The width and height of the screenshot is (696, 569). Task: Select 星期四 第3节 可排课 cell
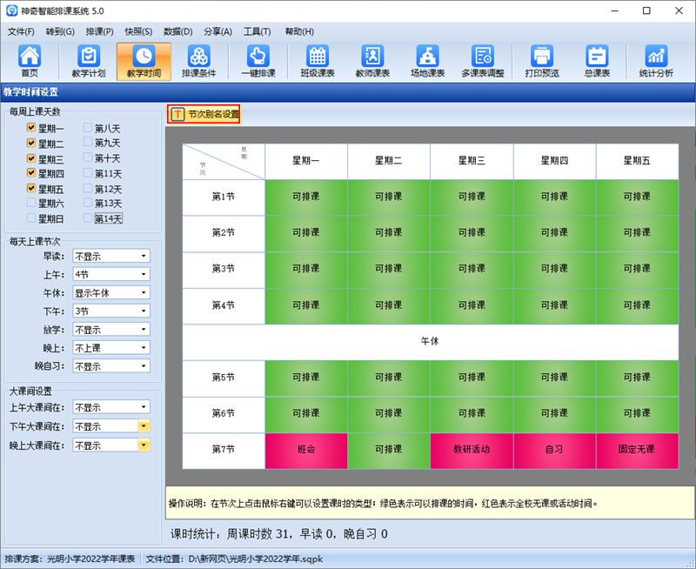point(554,270)
